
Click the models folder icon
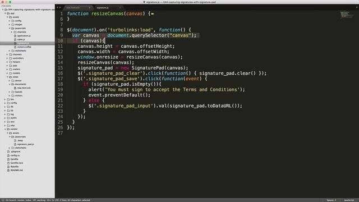tap(11, 73)
